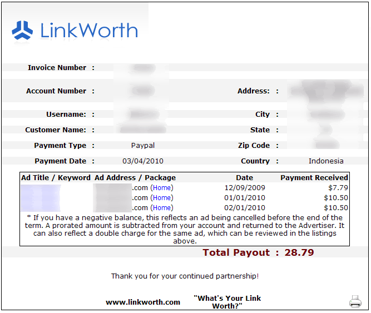The image size is (371, 313).
Task: Click the printer icon to print invoice
Action: (355, 301)
